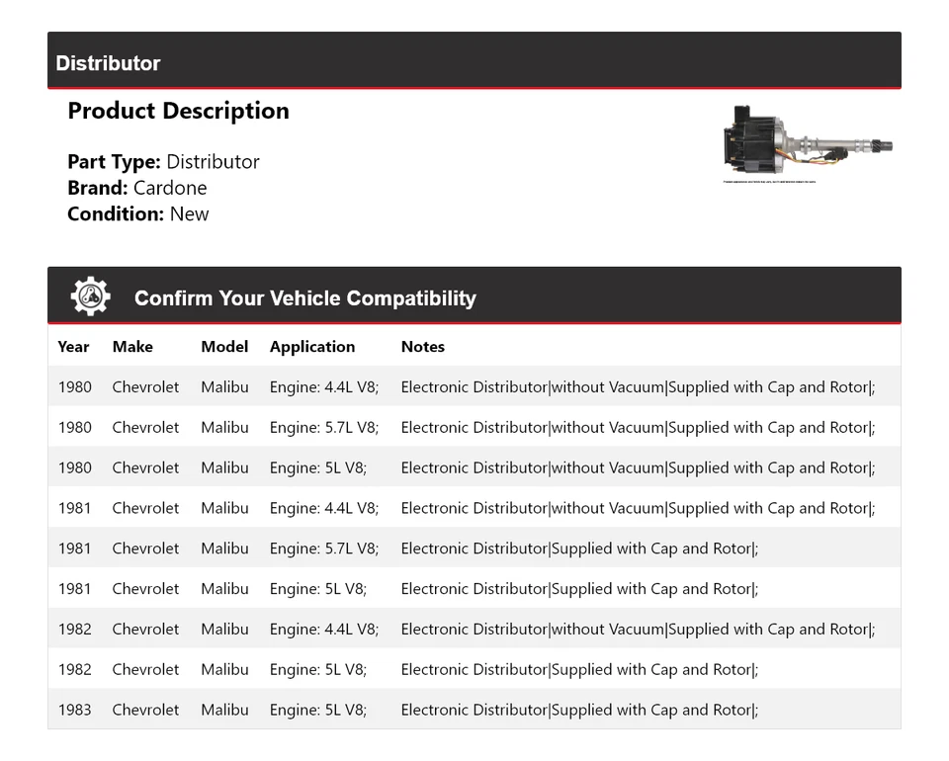Viewport: 949px width, 761px height.
Task: Select the 1980 Malibu 5.7L V8 row
Action: 474,428
